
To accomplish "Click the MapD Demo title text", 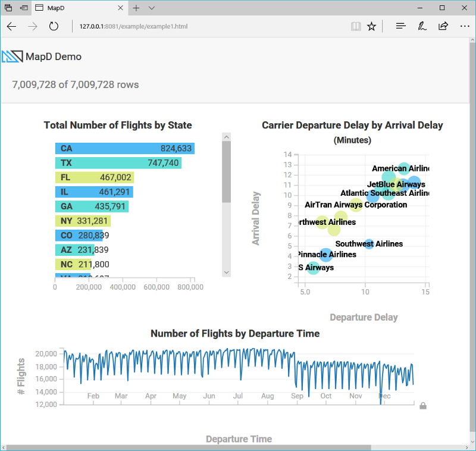I will coord(54,57).
